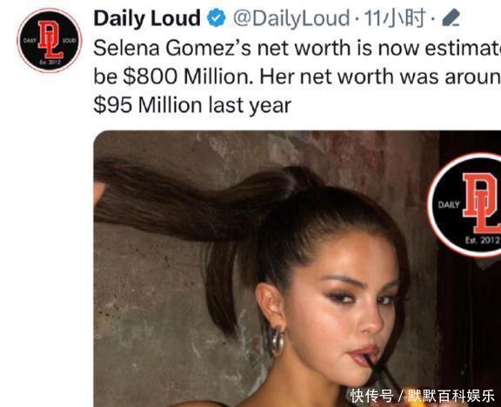Click the edited pencil icon after timestamp
This screenshot has height=407, width=501.
pos(451,18)
